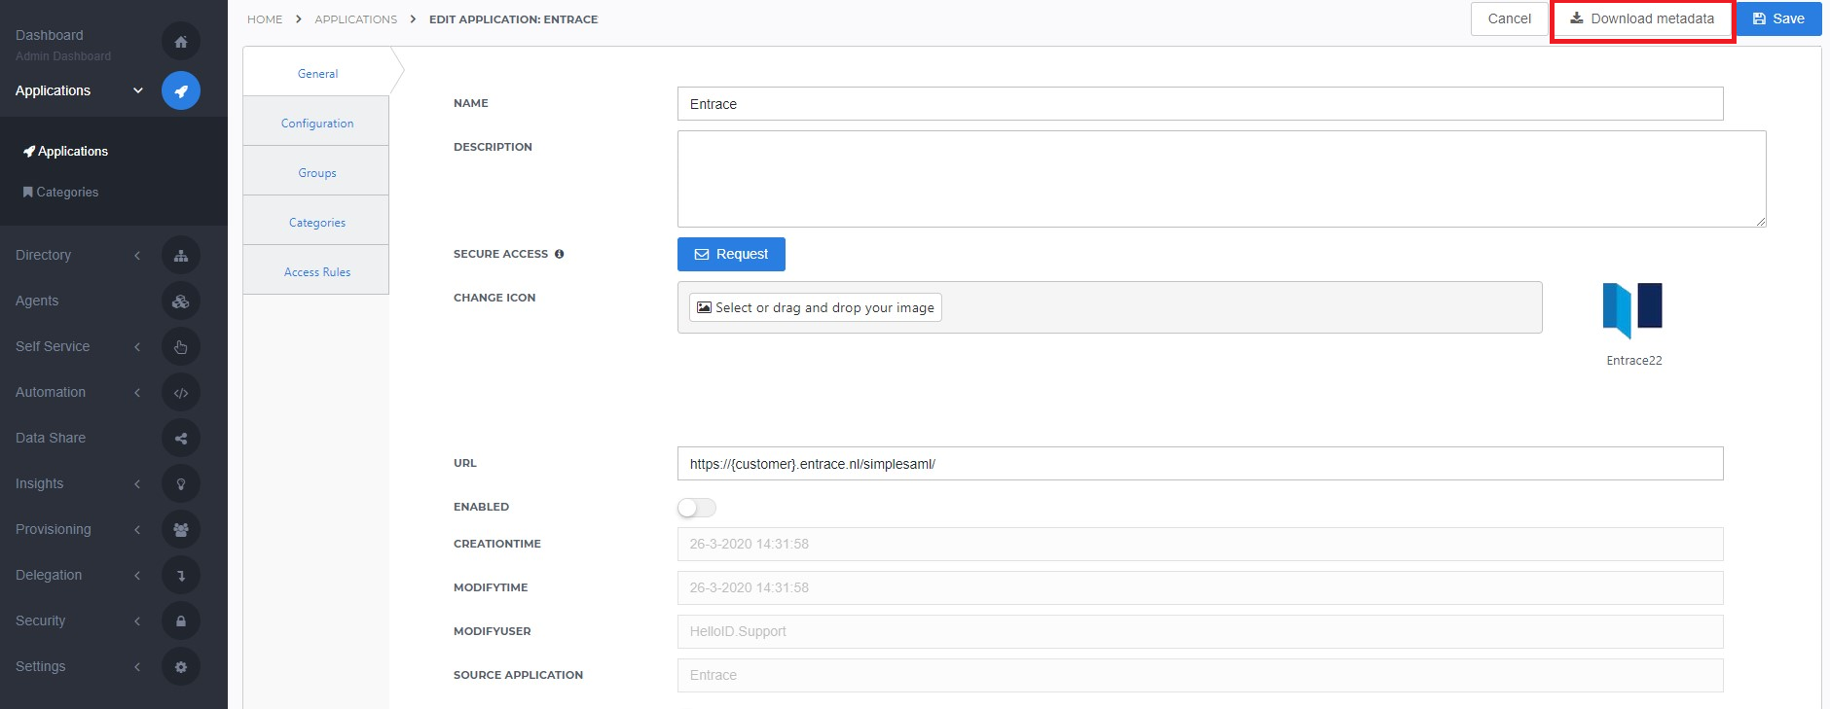Click the Directory hierarchy icon
The width and height of the screenshot is (1830, 709).
pyautogui.click(x=181, y=256)
